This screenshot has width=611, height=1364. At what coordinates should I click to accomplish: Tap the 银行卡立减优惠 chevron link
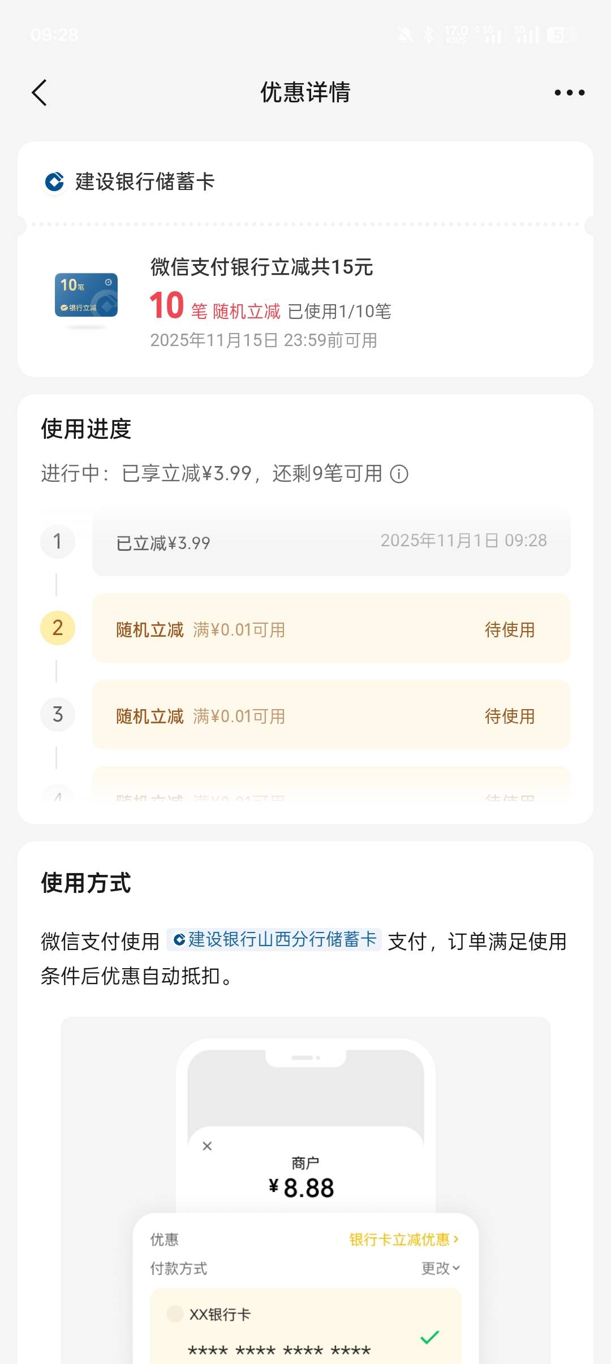tap(404, 1240)
